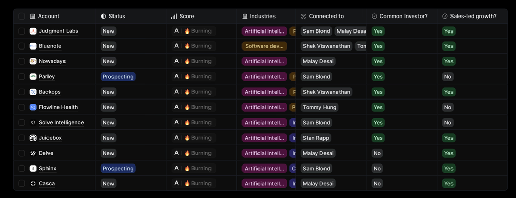Check the Parley row checkbox
516x198 pixels.
pos(21,77)
